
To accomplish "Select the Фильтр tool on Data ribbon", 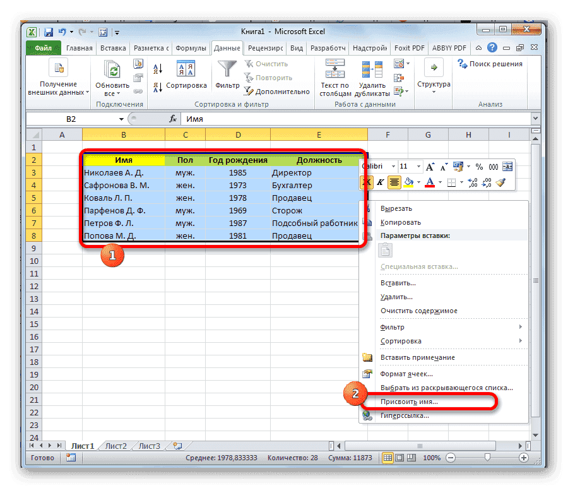I will (x=226, y=71).
